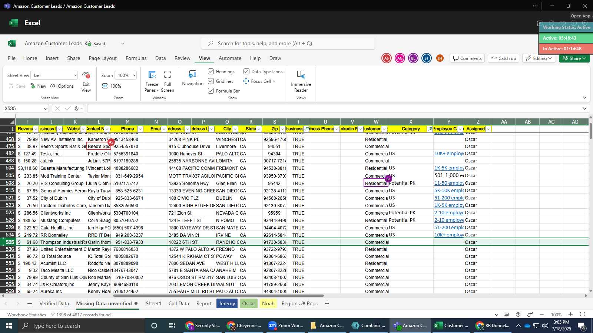Click the Exit View icon
The image size is (593, 333).
pos(86,75)
